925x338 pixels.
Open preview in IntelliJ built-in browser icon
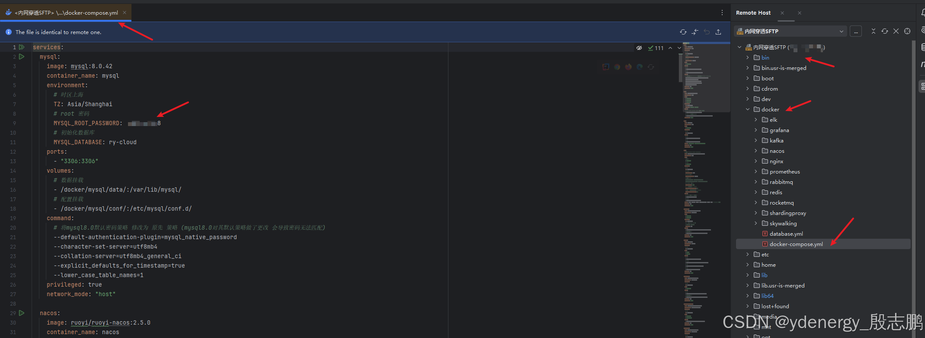point(606,67)
